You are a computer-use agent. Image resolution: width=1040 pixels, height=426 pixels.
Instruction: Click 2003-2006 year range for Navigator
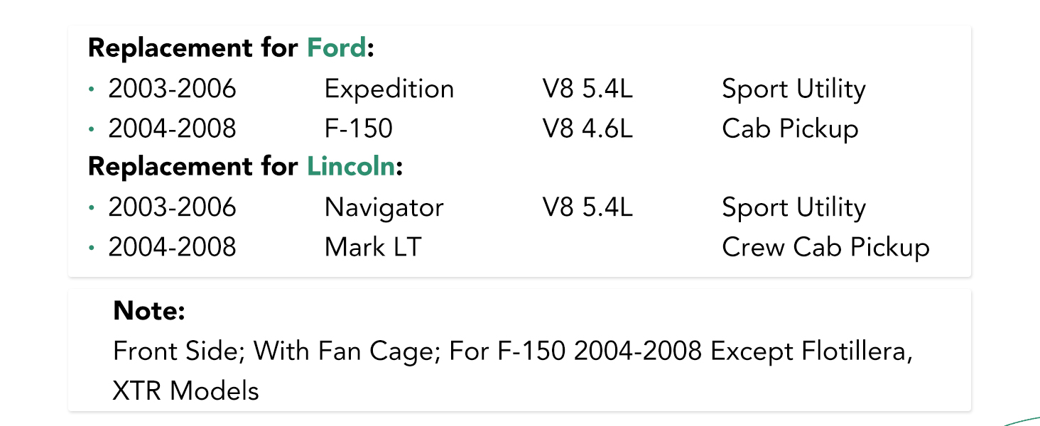tap(172, 207)
